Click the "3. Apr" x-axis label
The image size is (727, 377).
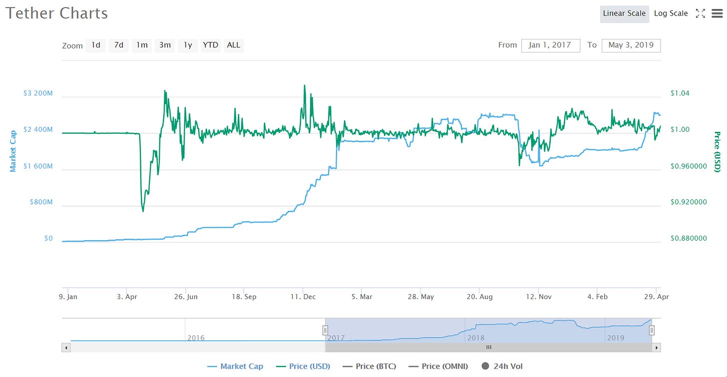click(128, 297)
